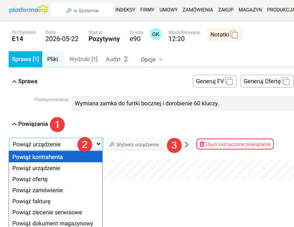
Task: Open ZAMÓWIENIA in the top menu
Action: 198,10
